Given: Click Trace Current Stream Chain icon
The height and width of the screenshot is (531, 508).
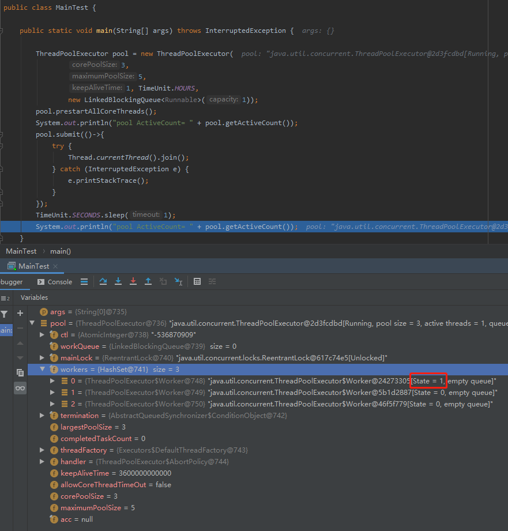Looking at the screenshot, I should click(x=212, y=281).
